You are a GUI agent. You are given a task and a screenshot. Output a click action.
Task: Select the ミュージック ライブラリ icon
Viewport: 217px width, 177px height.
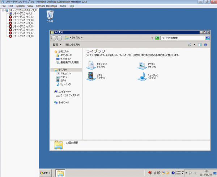click(148, 77)
